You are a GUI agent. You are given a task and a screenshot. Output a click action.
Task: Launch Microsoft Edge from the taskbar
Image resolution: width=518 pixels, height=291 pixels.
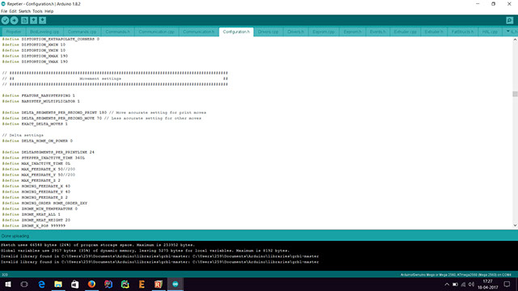pyautogui.click(x=41, y=284)
